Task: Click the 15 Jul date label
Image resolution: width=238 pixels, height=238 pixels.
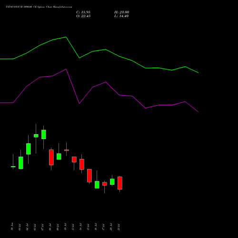Action: pos(88,227)
